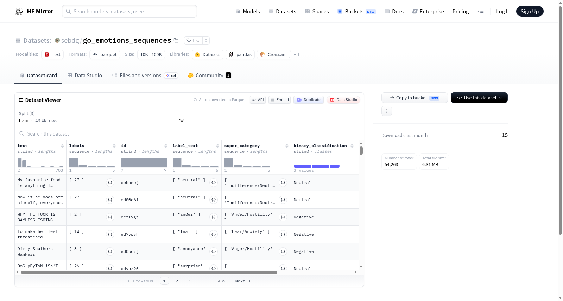
Task: Click Next page button
Action: (x=243, y=281)
